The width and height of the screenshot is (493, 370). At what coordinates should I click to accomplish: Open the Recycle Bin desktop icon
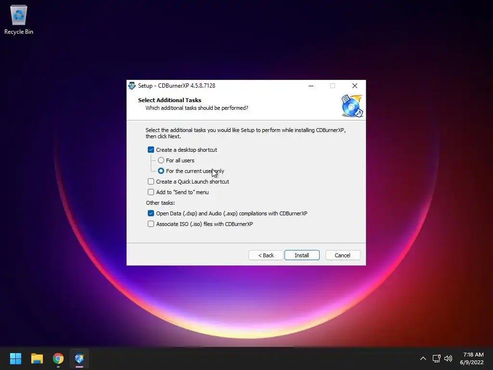pos(19,20)
